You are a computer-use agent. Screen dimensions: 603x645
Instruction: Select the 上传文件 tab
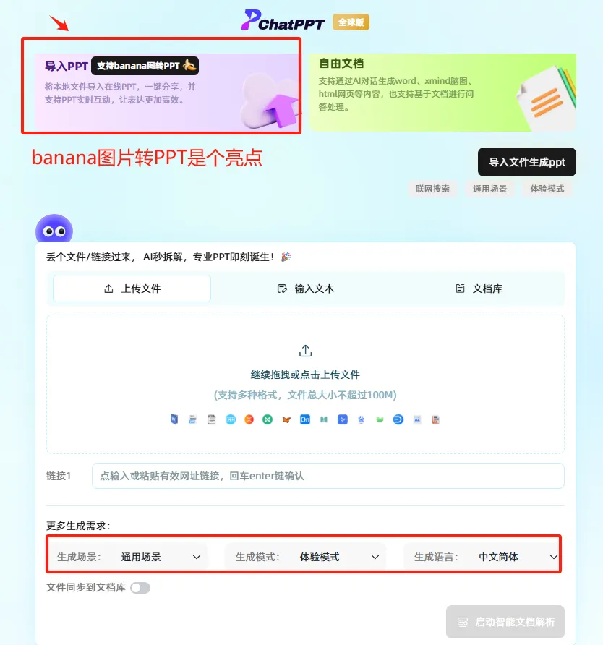132,289
